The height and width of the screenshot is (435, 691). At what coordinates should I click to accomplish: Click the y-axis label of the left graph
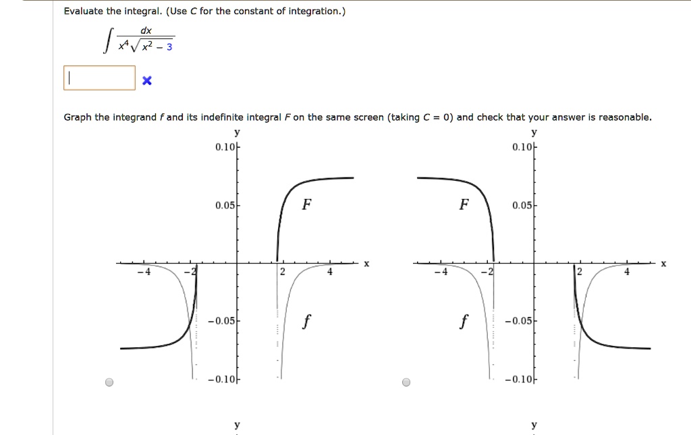tap(236, 132)
